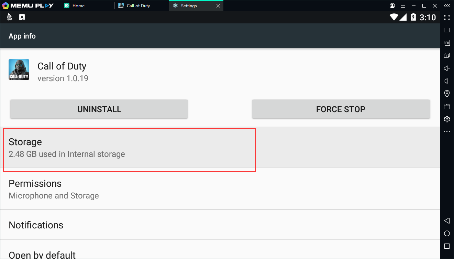Open the shared folder icon

coord(447,106)
